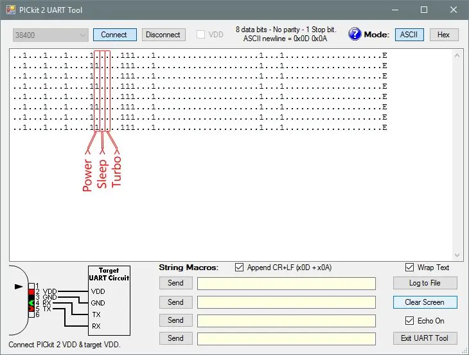Focus the fourth string macro text field
469x355 pixels.
point(287,339)
